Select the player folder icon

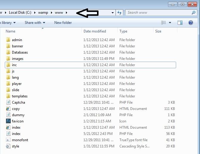[8, 83]
